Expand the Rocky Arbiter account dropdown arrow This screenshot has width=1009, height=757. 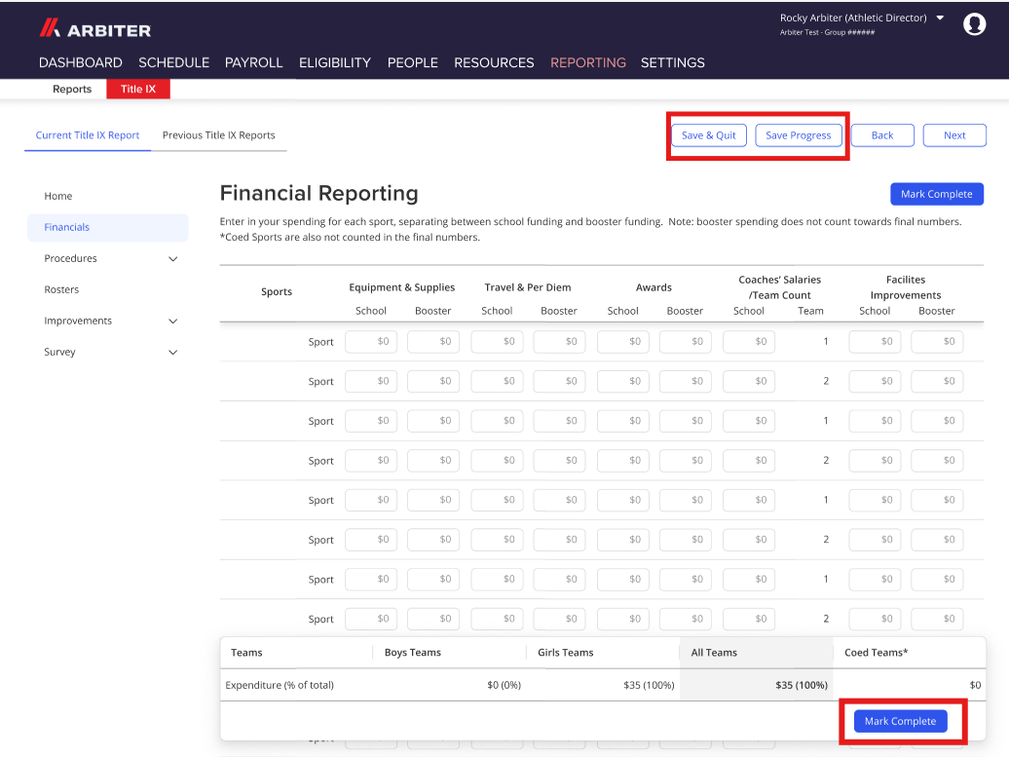(x=940, y=18)
